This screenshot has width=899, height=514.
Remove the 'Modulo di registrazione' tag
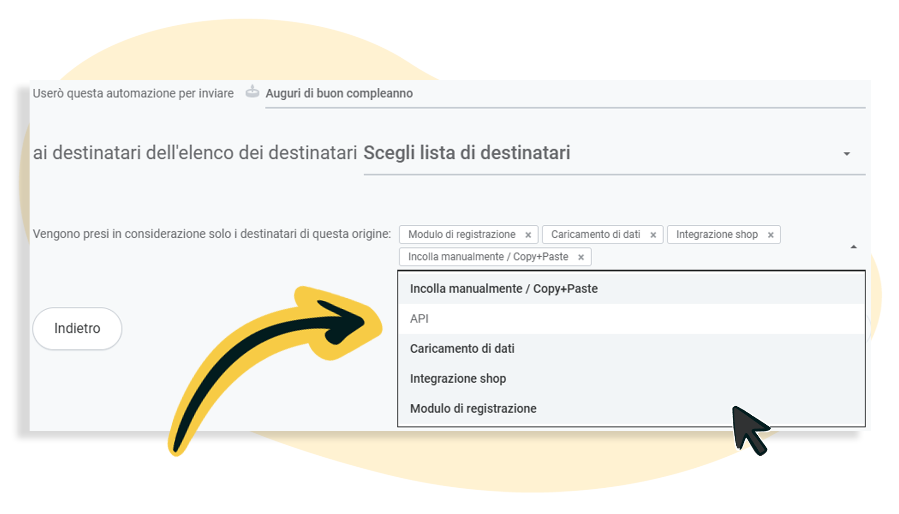(528, 235)
